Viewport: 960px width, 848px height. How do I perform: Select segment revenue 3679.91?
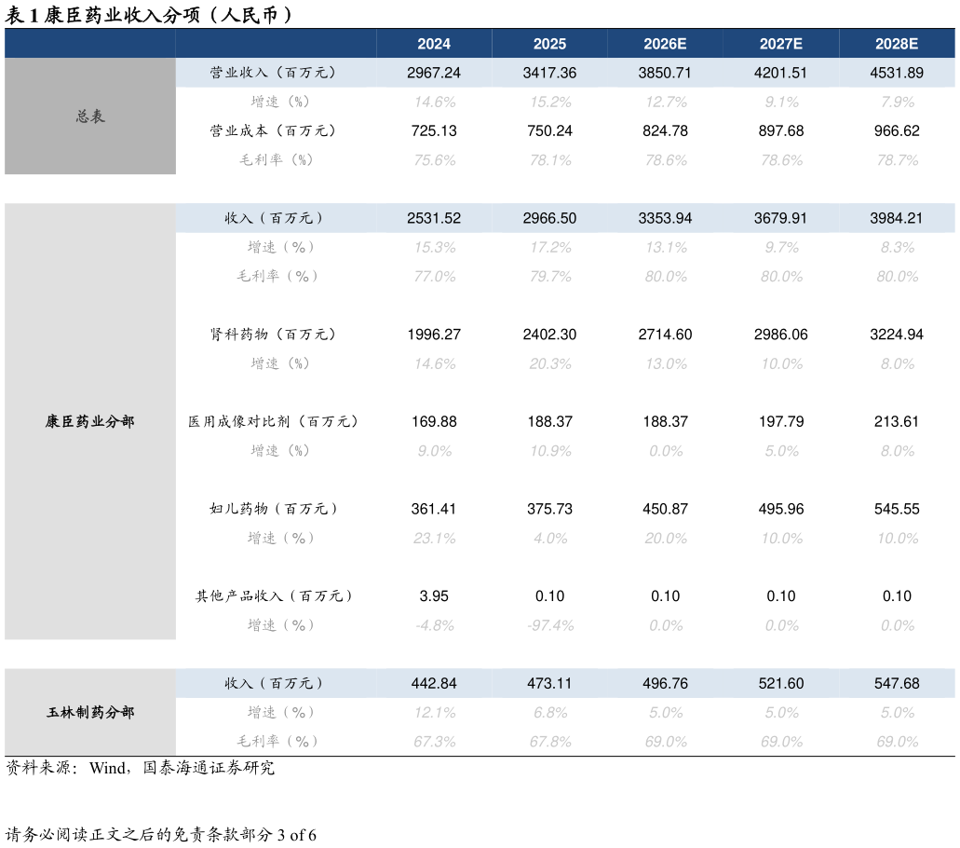[780, 218]
